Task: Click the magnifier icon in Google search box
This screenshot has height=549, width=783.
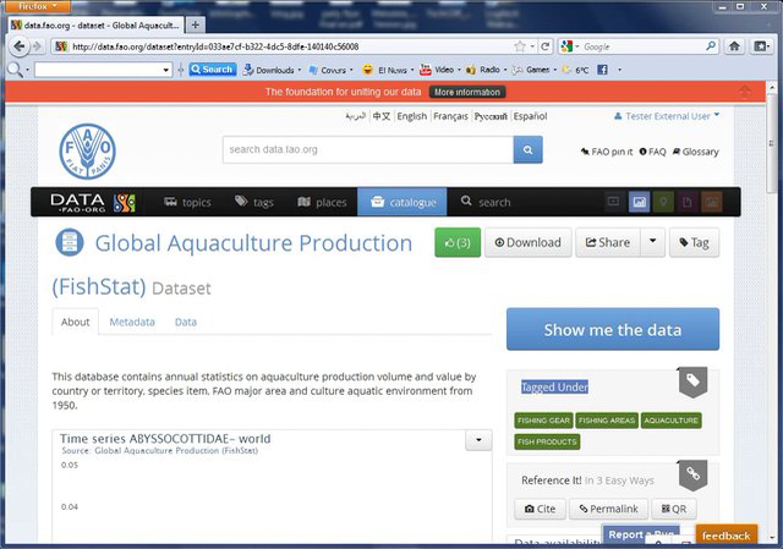Action: pos(711,46)
